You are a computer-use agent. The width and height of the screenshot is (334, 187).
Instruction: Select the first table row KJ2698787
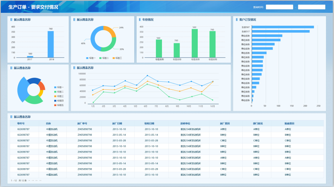[x=23, y=129]
